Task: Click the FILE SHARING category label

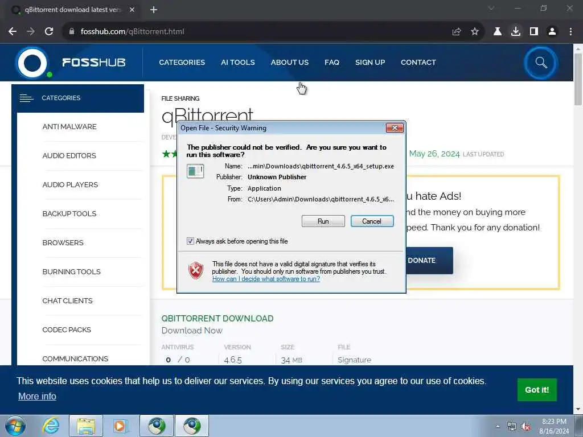Action: [180, 98]
